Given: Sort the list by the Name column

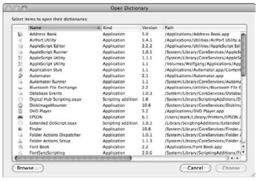Looking at the screenshot, I should pyautogui.click(x=65, y=28).
